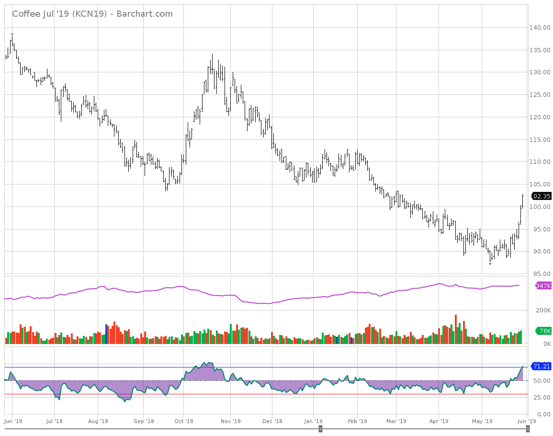Click the RSI value label 71.21
This screenshot has height=436, width=553.
coord(542,367)
